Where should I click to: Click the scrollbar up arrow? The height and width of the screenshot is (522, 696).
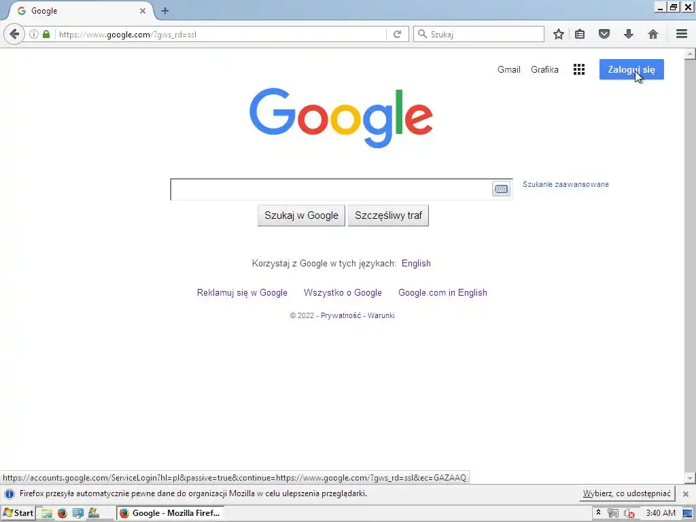coord(690,54)
